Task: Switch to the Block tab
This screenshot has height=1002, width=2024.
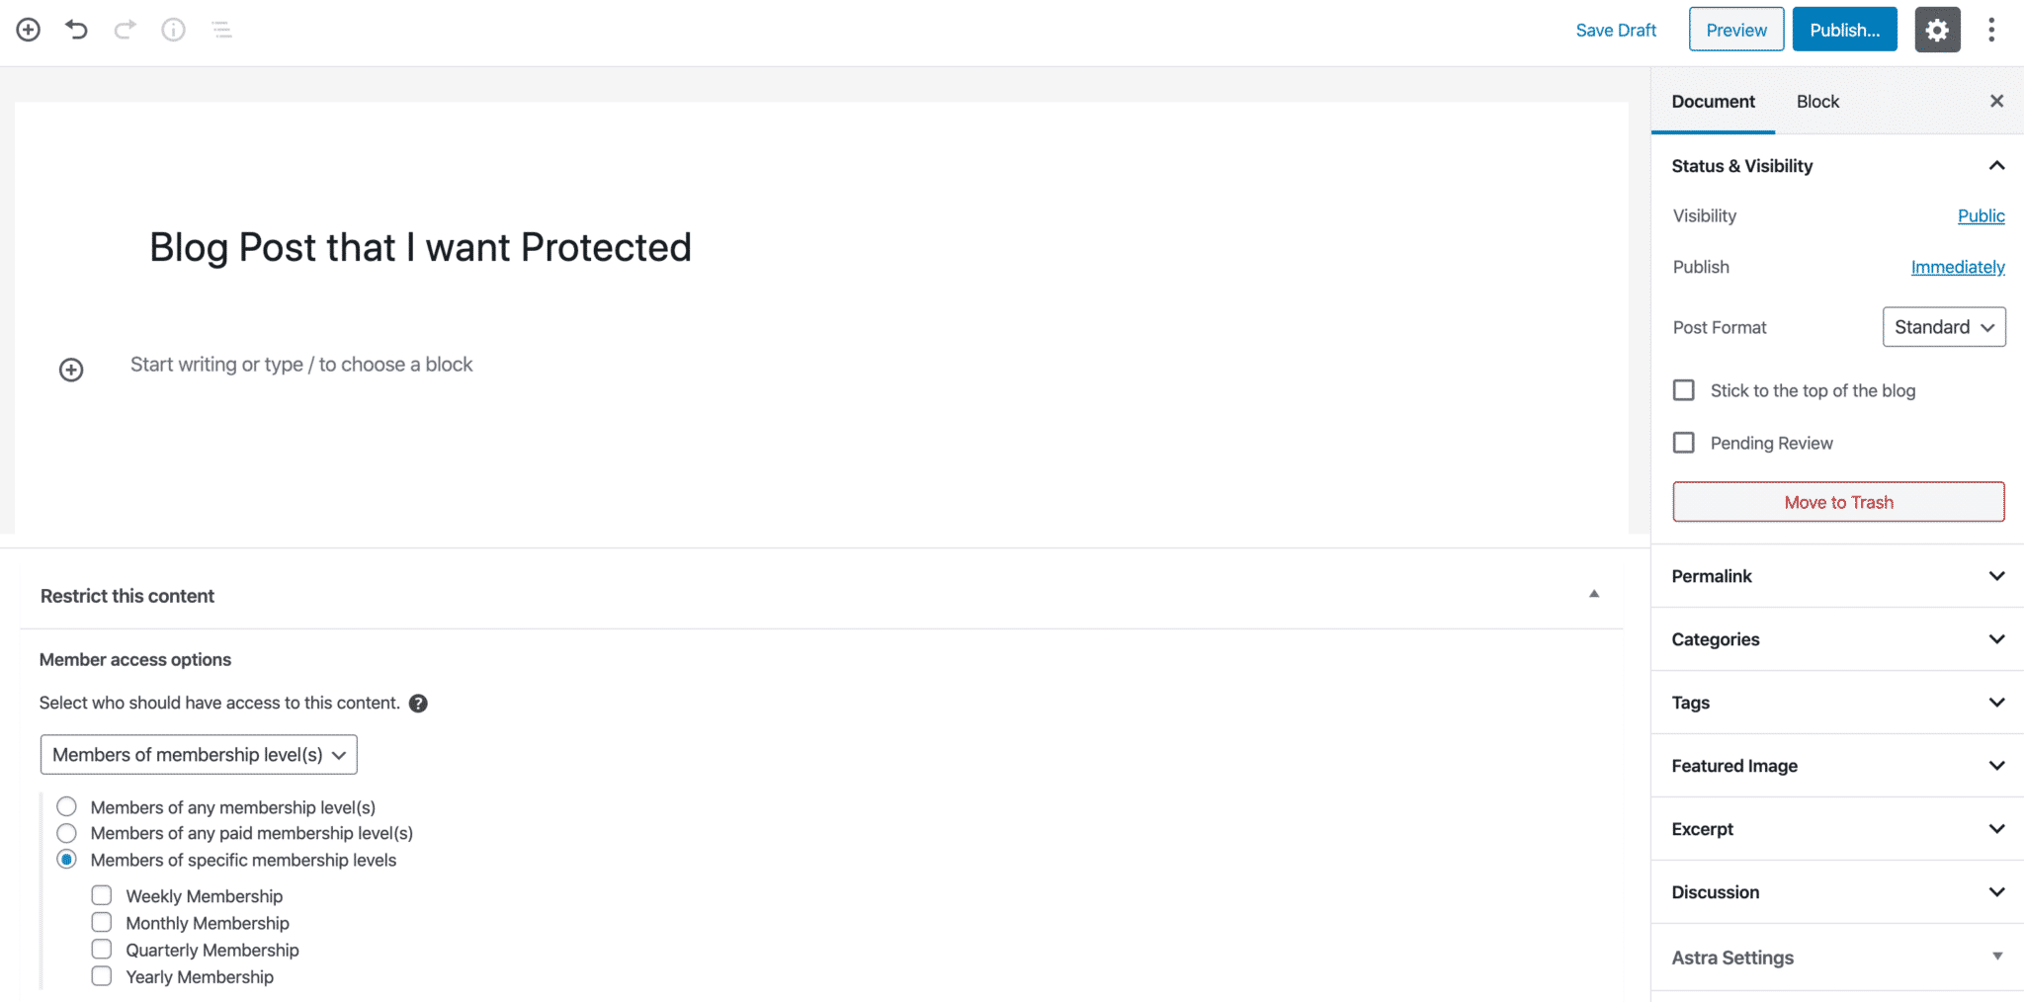Action: pyautogui.click(x=1817, y=101)
